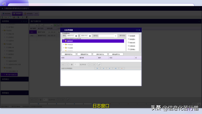
Task: Open first filter dropdown above main table
Action: [37, 25]
